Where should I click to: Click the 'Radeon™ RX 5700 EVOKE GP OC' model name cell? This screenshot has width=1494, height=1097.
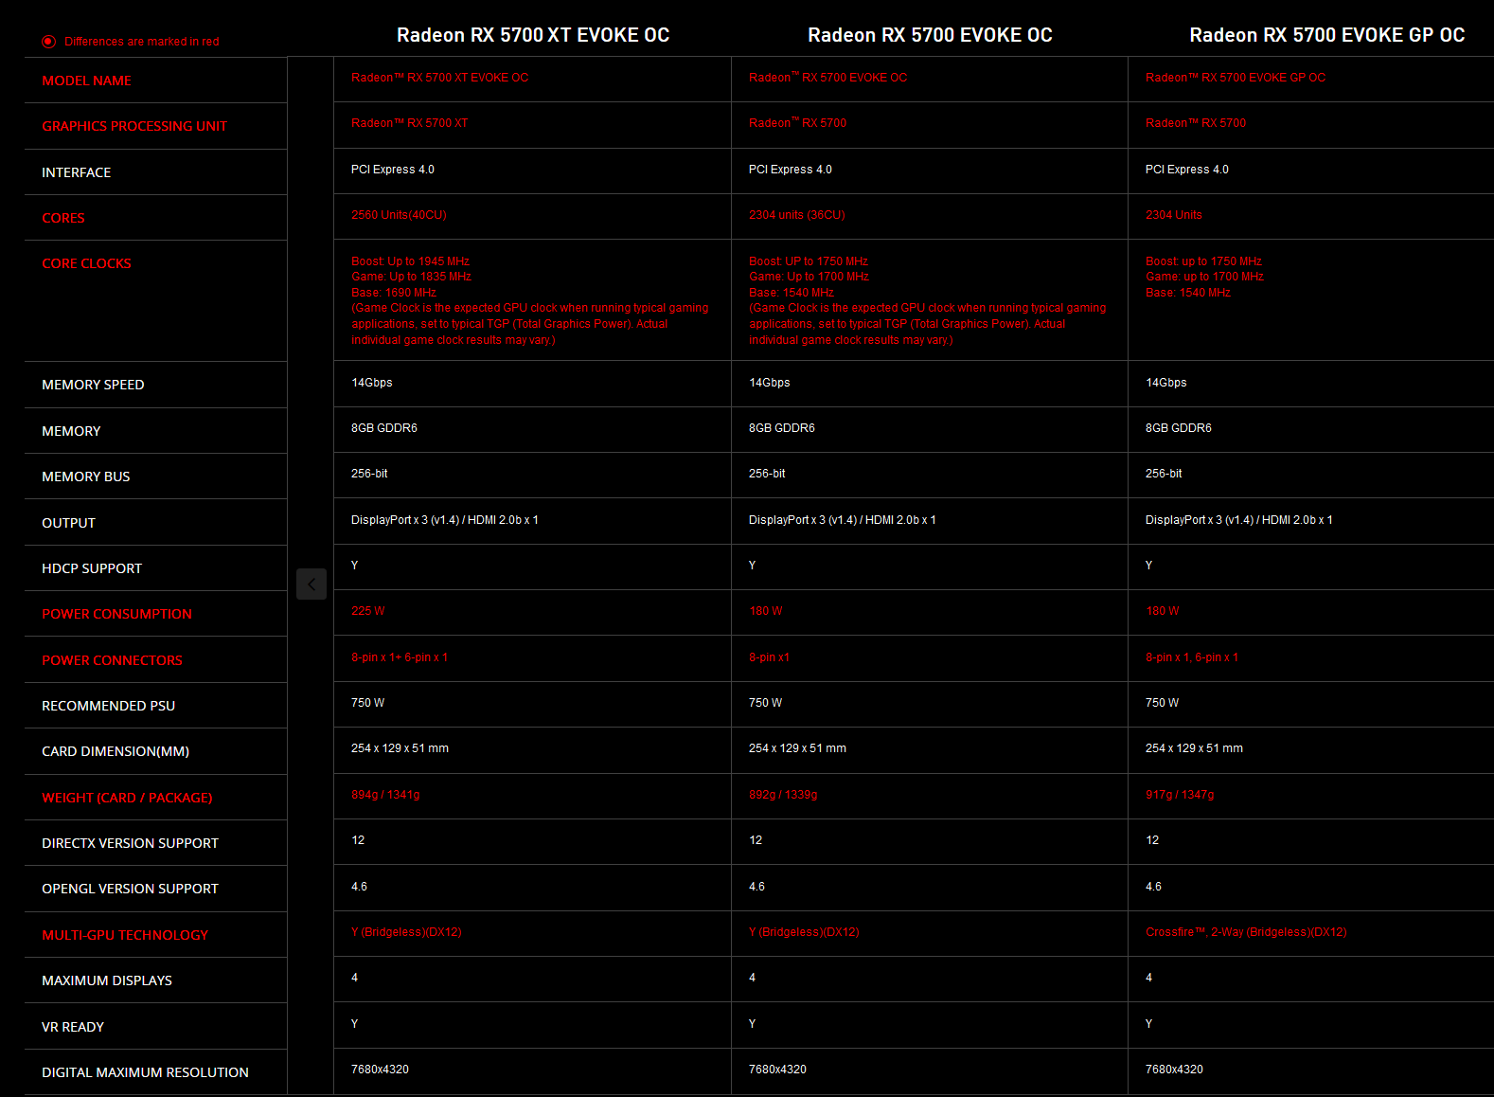tap(1236, 78)
